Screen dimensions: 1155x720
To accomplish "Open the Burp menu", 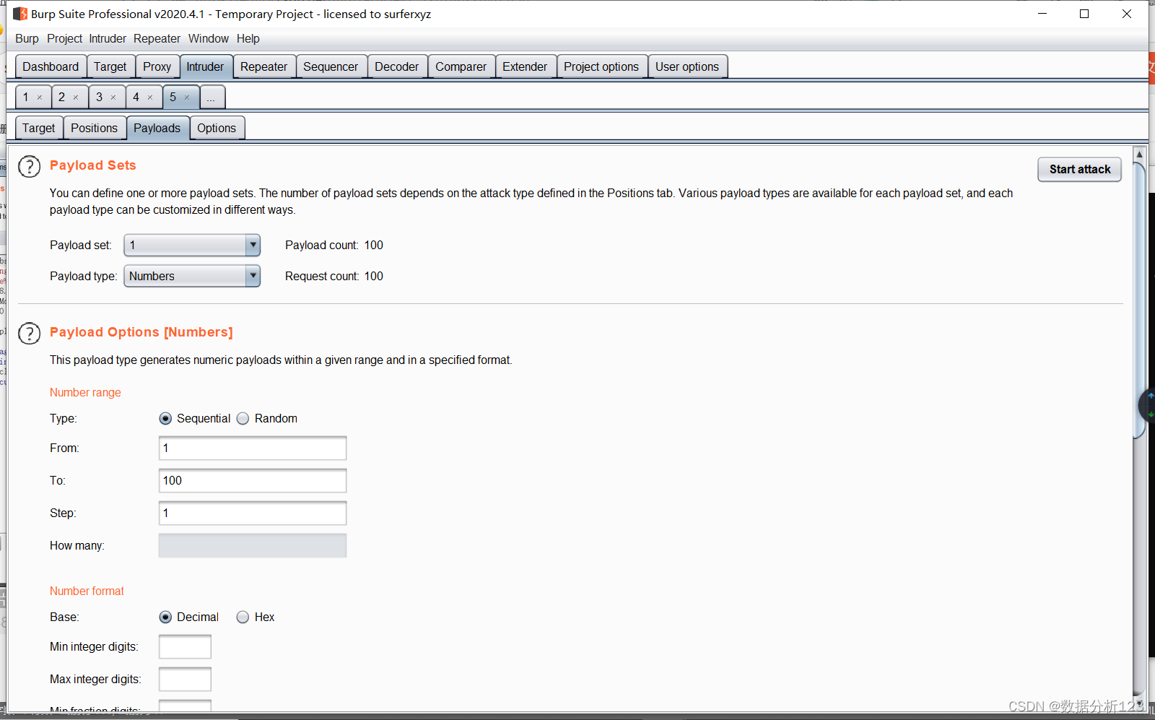I will (27, 39).
